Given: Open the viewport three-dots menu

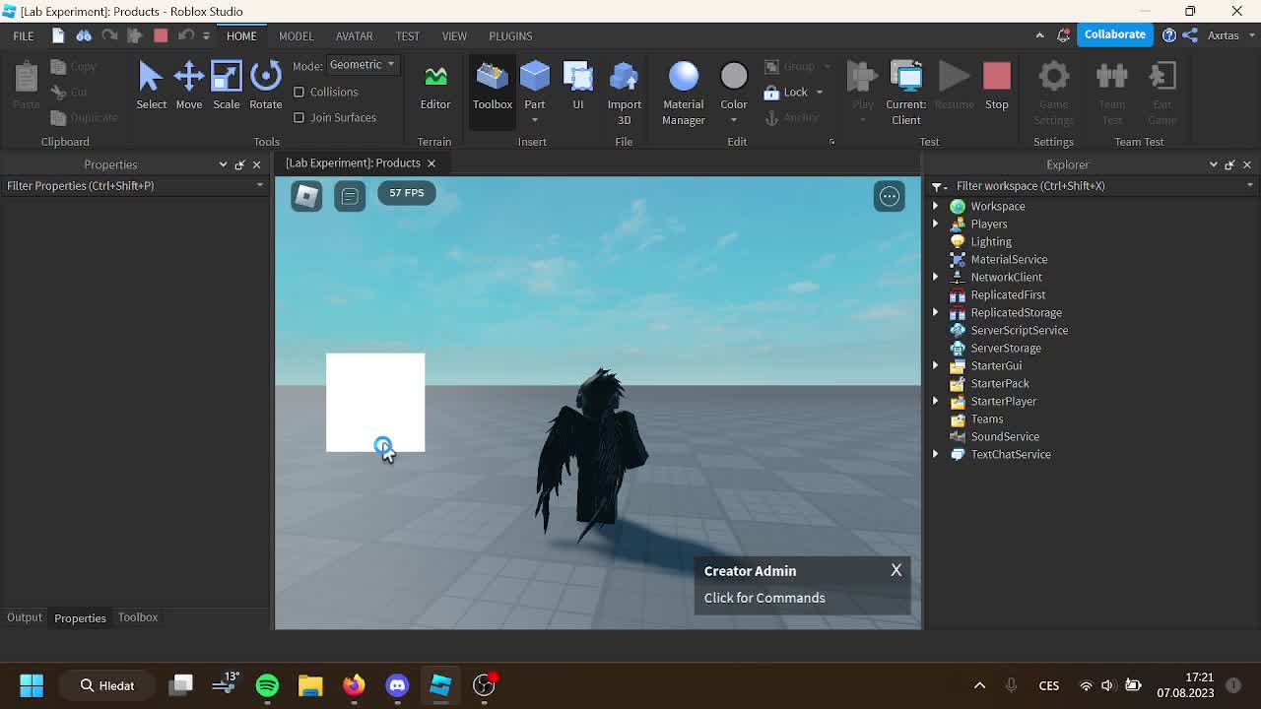Looking at the screenshot, I should 890,196.
